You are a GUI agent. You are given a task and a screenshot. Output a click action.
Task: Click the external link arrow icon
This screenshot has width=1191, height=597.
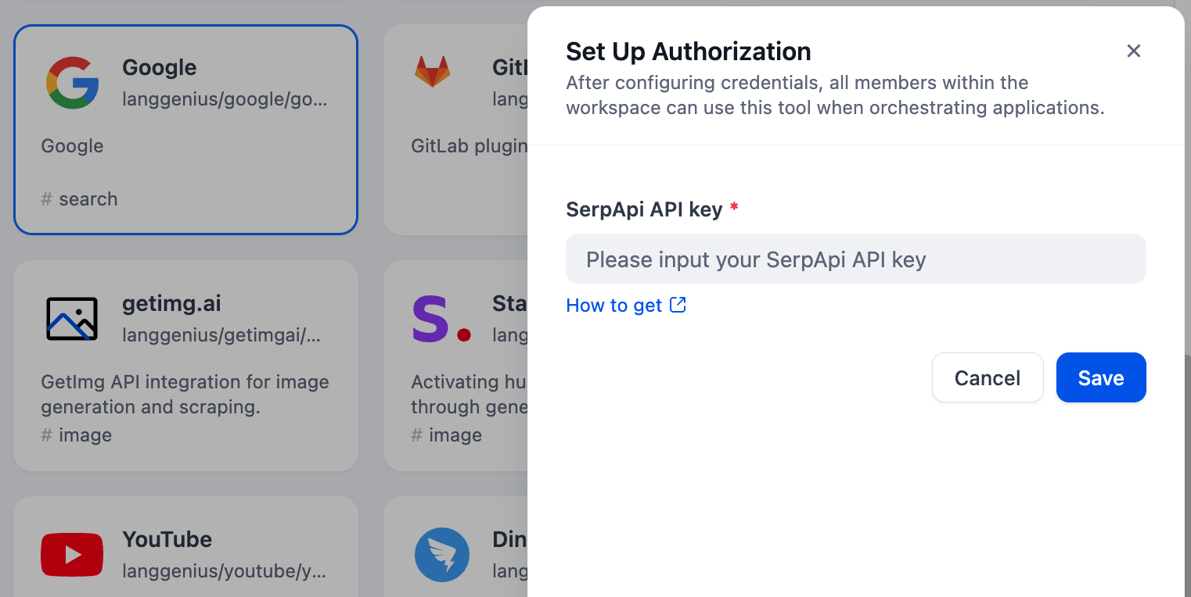[678, 305]
